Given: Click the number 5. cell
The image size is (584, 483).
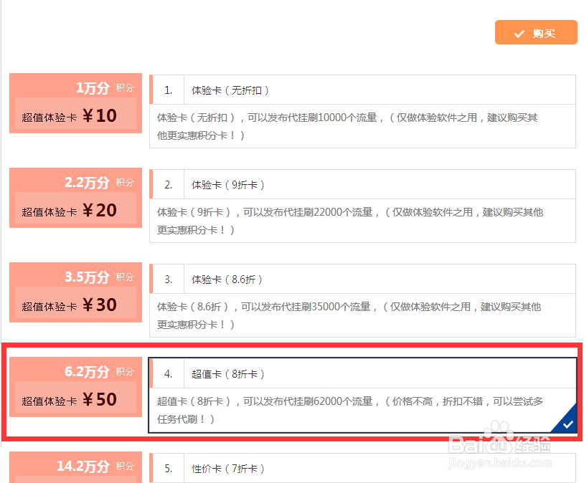Looking at the screenshot, I should coord(169,468).
